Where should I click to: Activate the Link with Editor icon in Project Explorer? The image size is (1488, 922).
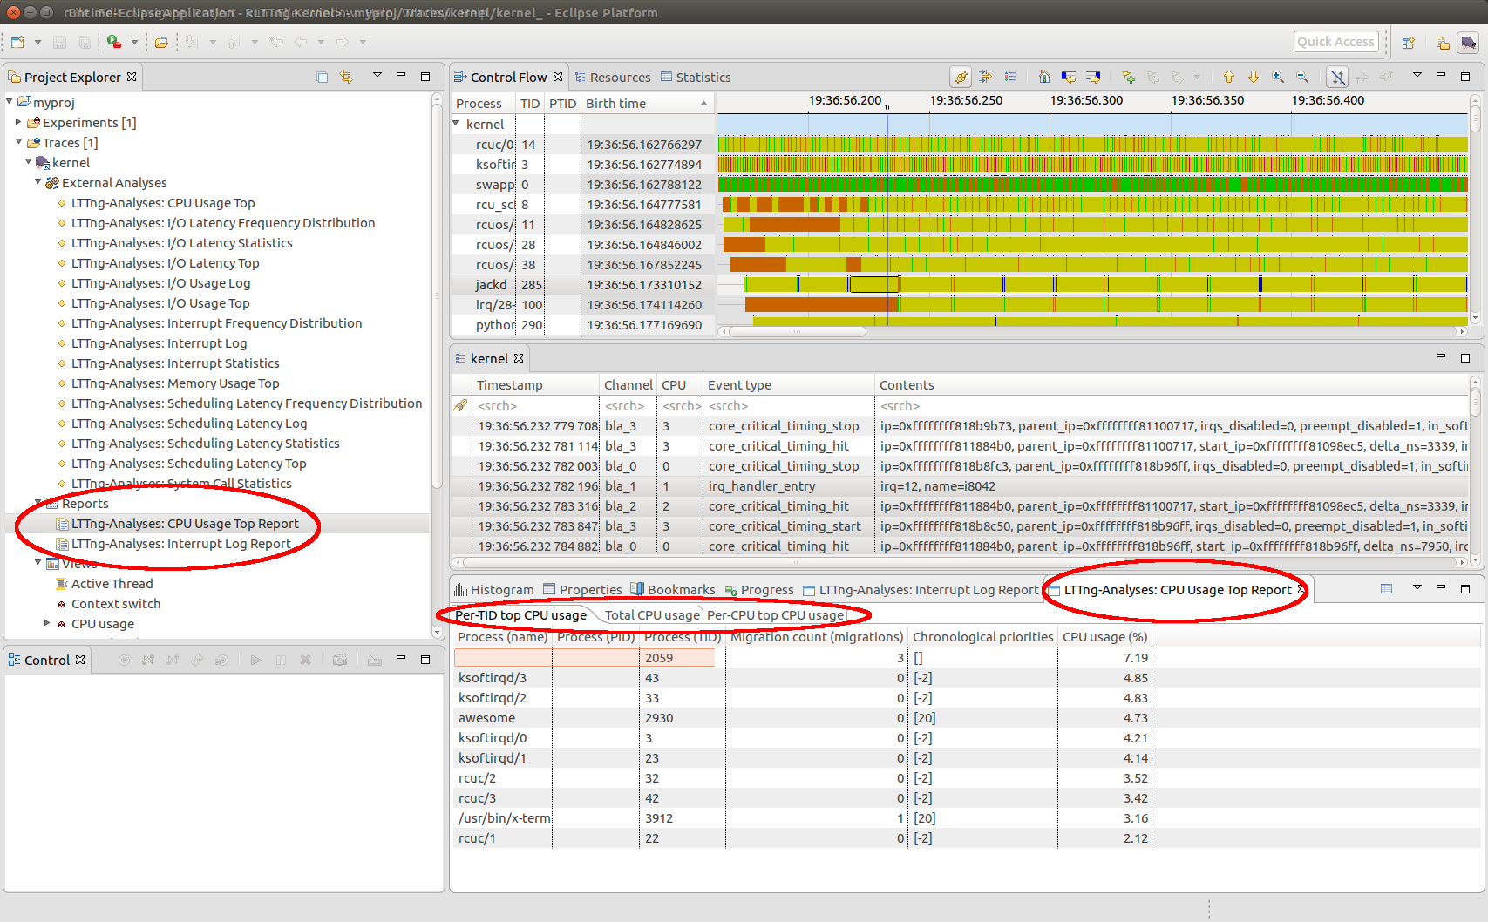346,77
